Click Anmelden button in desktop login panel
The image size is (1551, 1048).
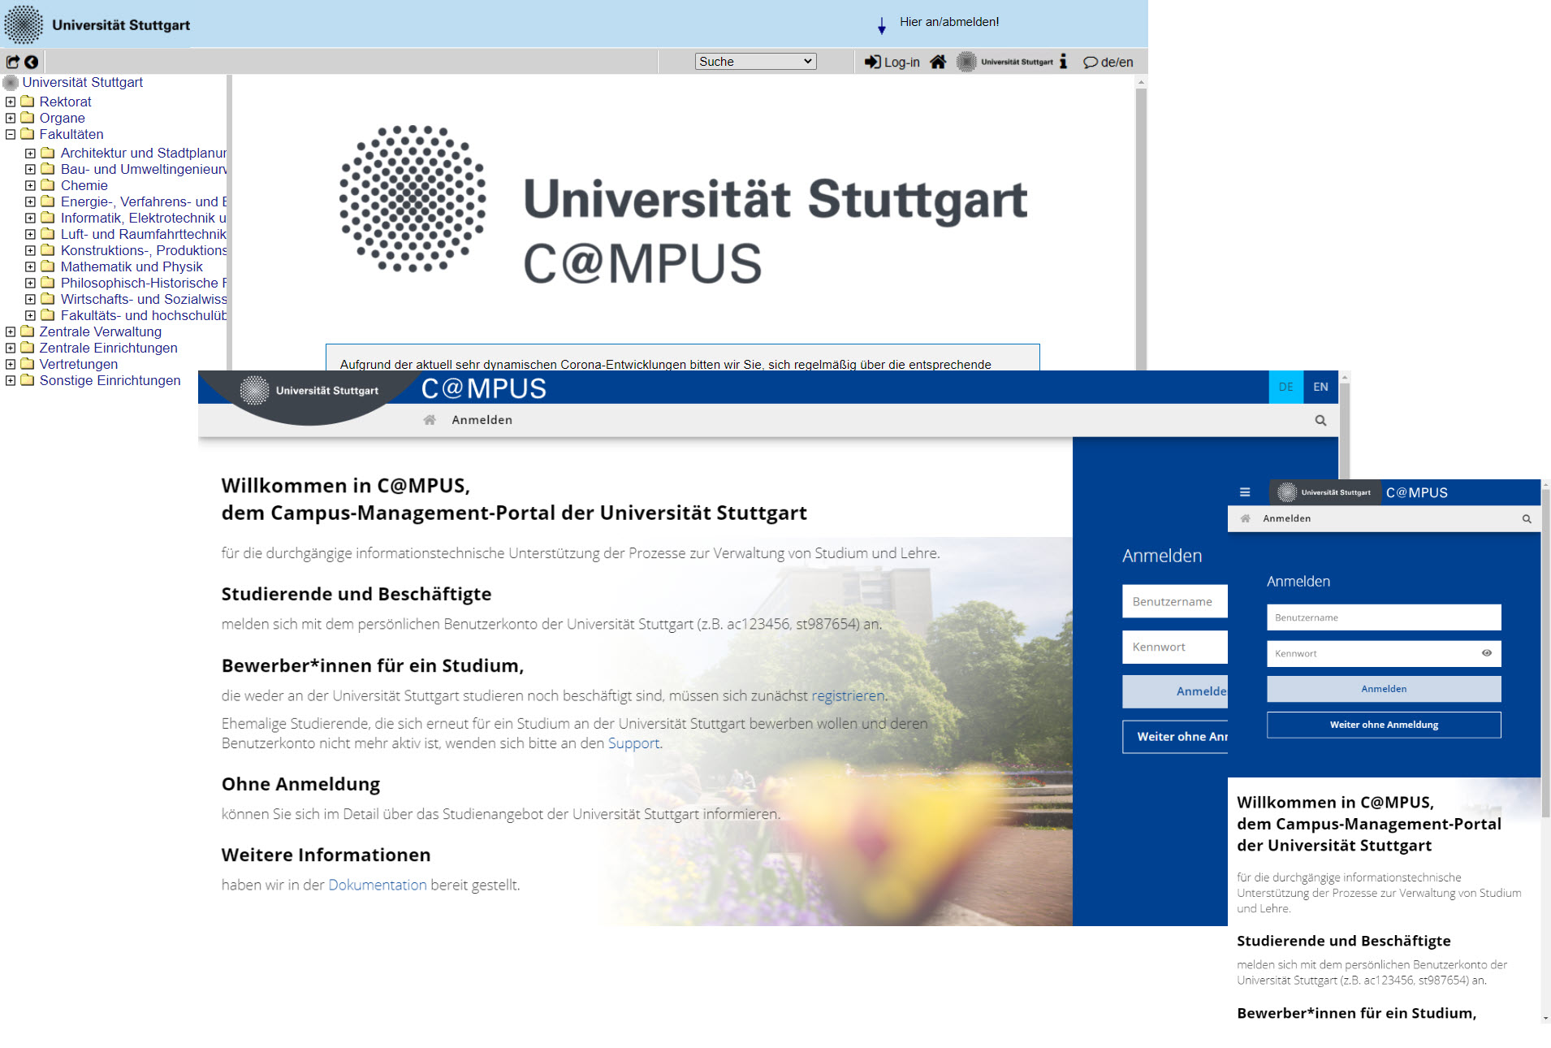(x=1175, y=691)
